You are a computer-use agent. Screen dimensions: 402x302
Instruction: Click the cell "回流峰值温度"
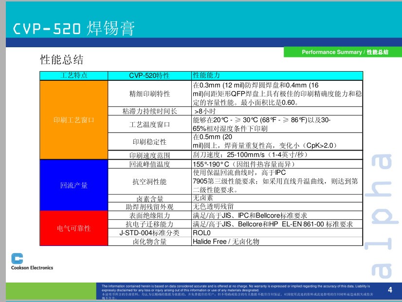tap(149, 164)
